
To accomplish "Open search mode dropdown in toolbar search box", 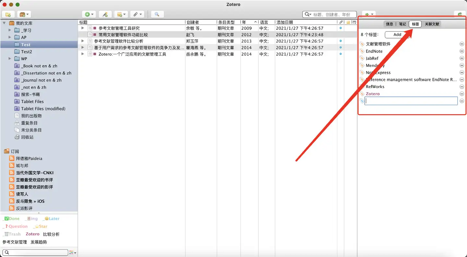I will 308,15.
